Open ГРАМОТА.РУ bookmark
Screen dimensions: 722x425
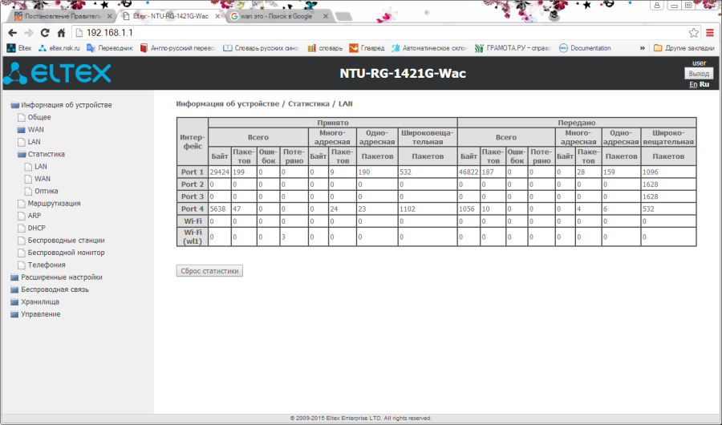[513, 48]
